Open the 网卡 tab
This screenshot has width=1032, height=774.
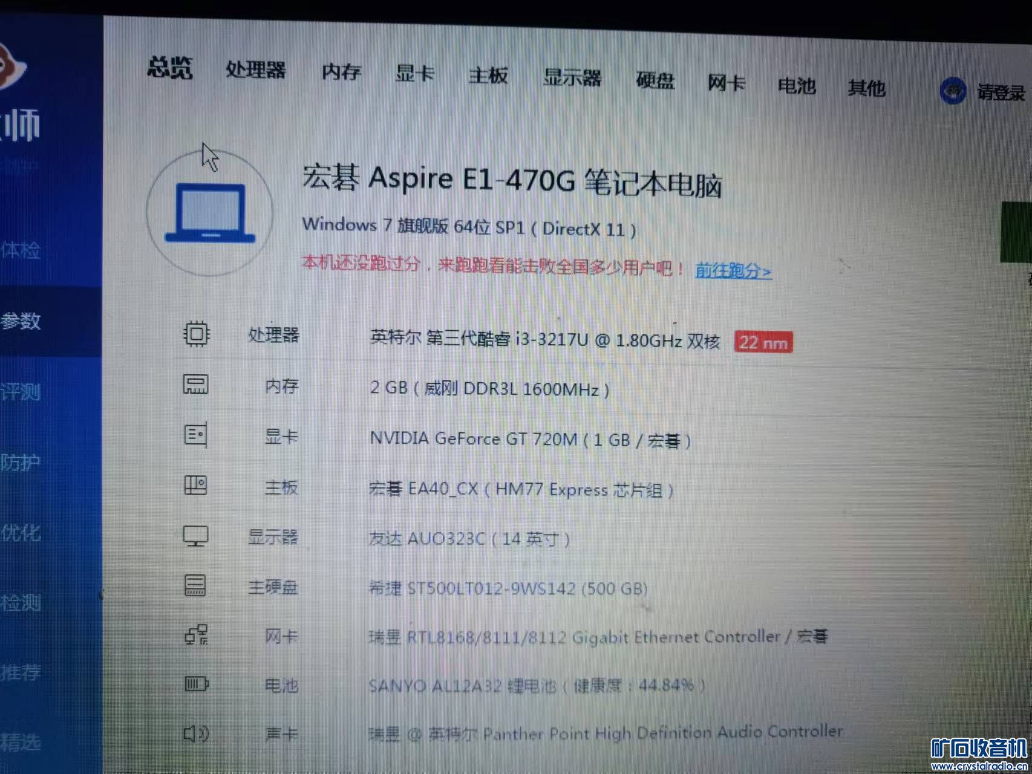(x=726, y=83)
